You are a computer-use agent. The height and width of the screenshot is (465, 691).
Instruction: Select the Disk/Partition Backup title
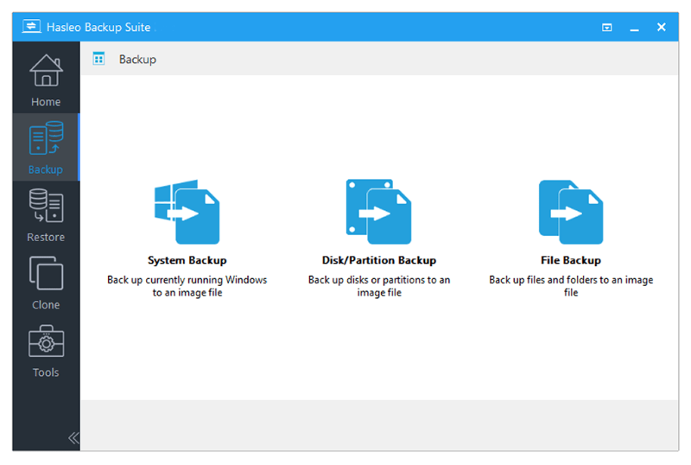379,260
